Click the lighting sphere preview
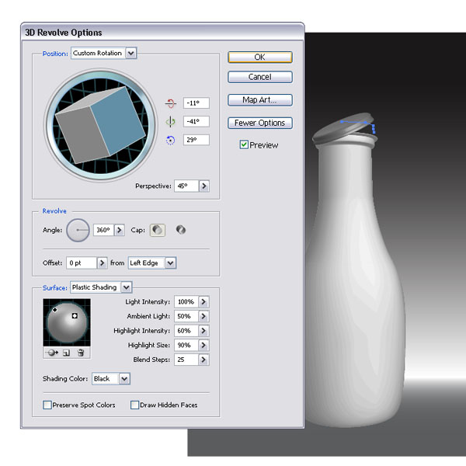Screen dimensions: 466x466 pos(67,322)
